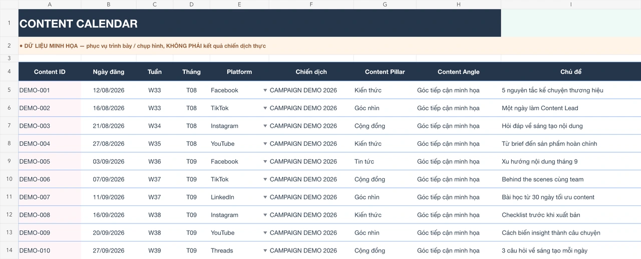Open campaign dropdown in row DEMO-003
The height and width of the screenshot is (259, 641).
pos(265,126)
